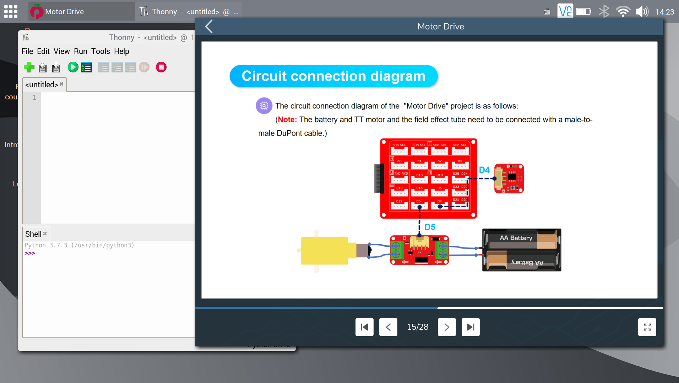This screenshot has width=679, height=383.
Task: Click the AA Battery holder image
Action: point(522,250)
